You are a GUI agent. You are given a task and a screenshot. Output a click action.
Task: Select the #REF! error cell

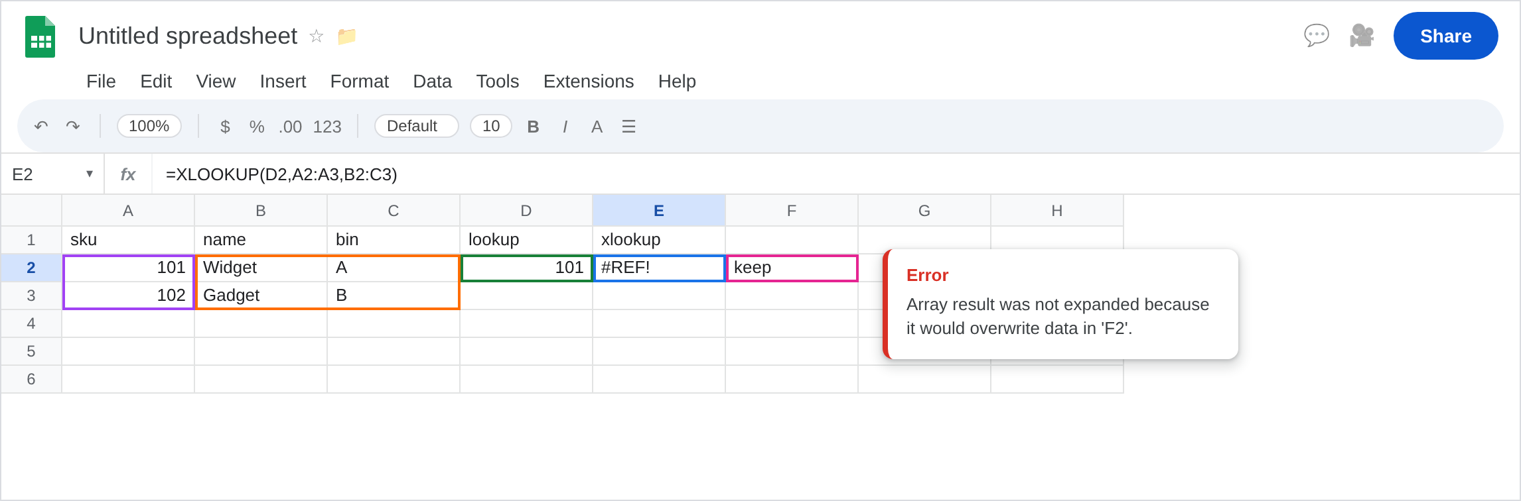click(x=659, y=268)
